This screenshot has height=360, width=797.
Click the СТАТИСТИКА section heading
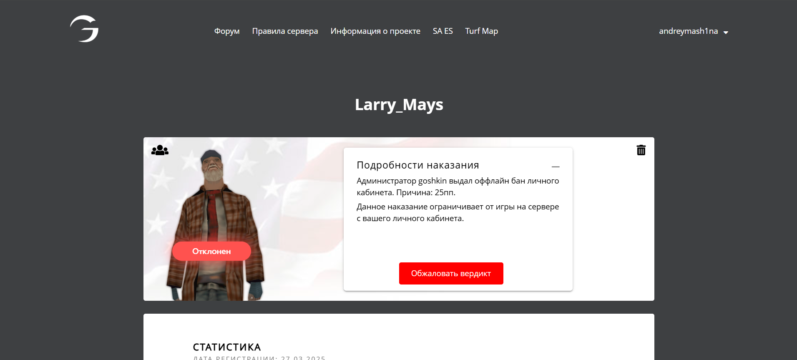pos(226,347)
